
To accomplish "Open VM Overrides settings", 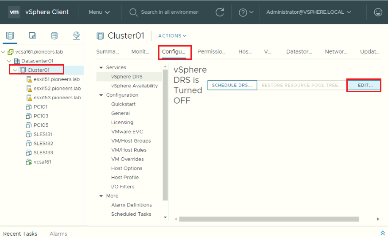I will coord(128,159).
